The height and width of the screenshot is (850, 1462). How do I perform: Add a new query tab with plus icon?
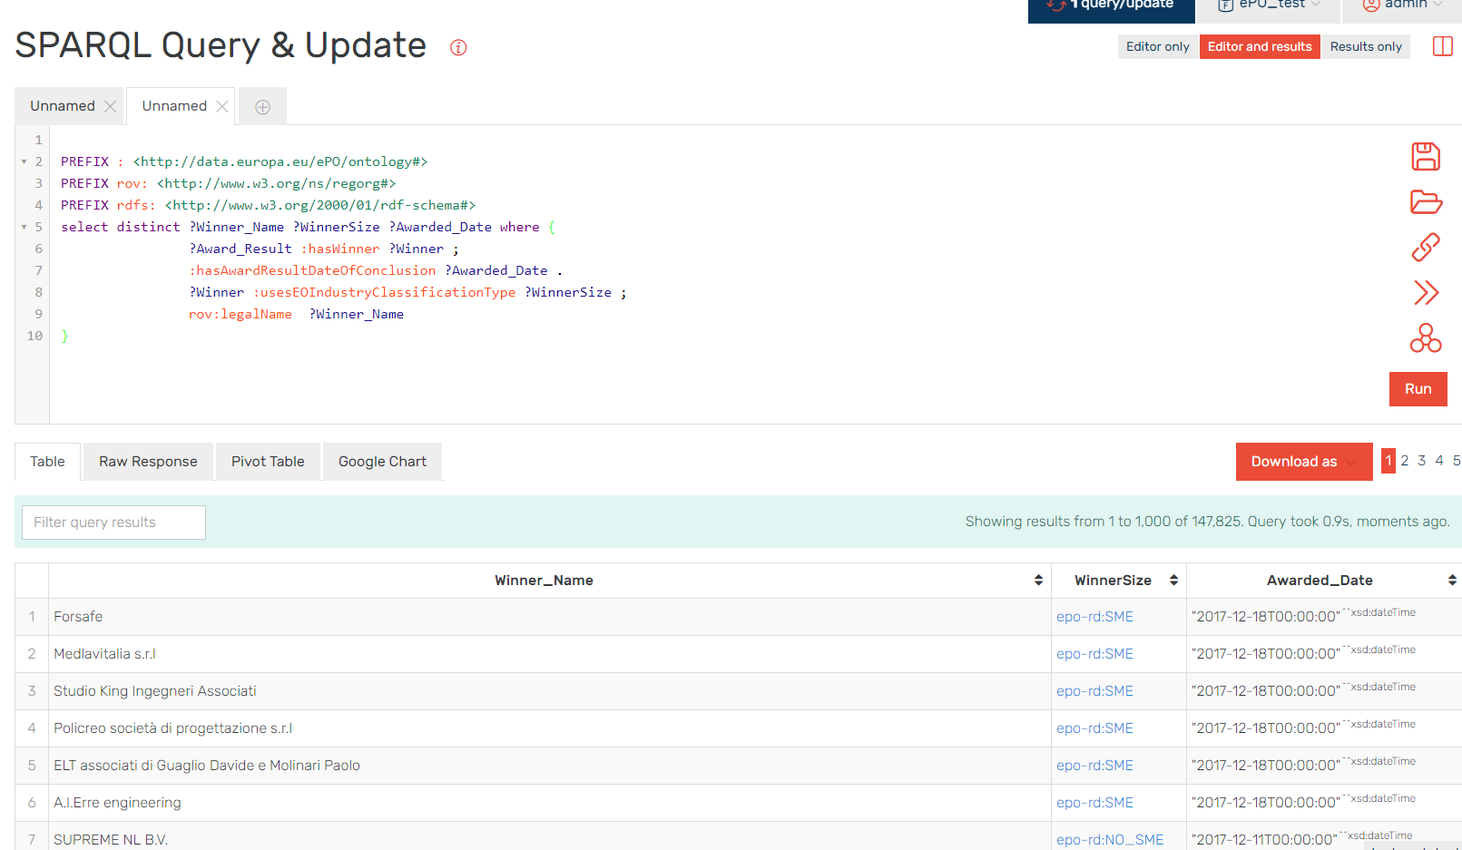[262, 107]
